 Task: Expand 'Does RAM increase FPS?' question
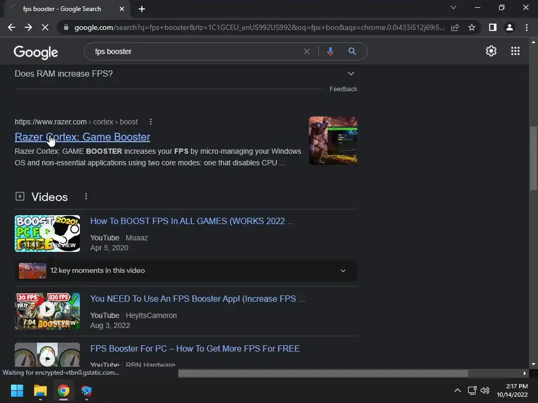pos(186,73)
